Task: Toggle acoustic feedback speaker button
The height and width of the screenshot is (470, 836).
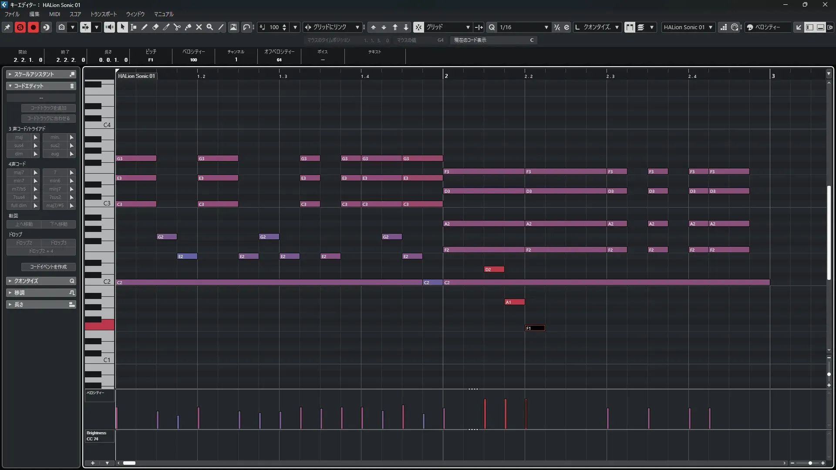Action: 109,27
